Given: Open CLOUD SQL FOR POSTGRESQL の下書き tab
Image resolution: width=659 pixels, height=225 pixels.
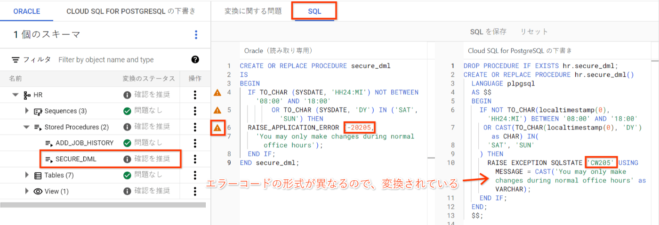Looking at the screenshot, I should click(131, 11).
